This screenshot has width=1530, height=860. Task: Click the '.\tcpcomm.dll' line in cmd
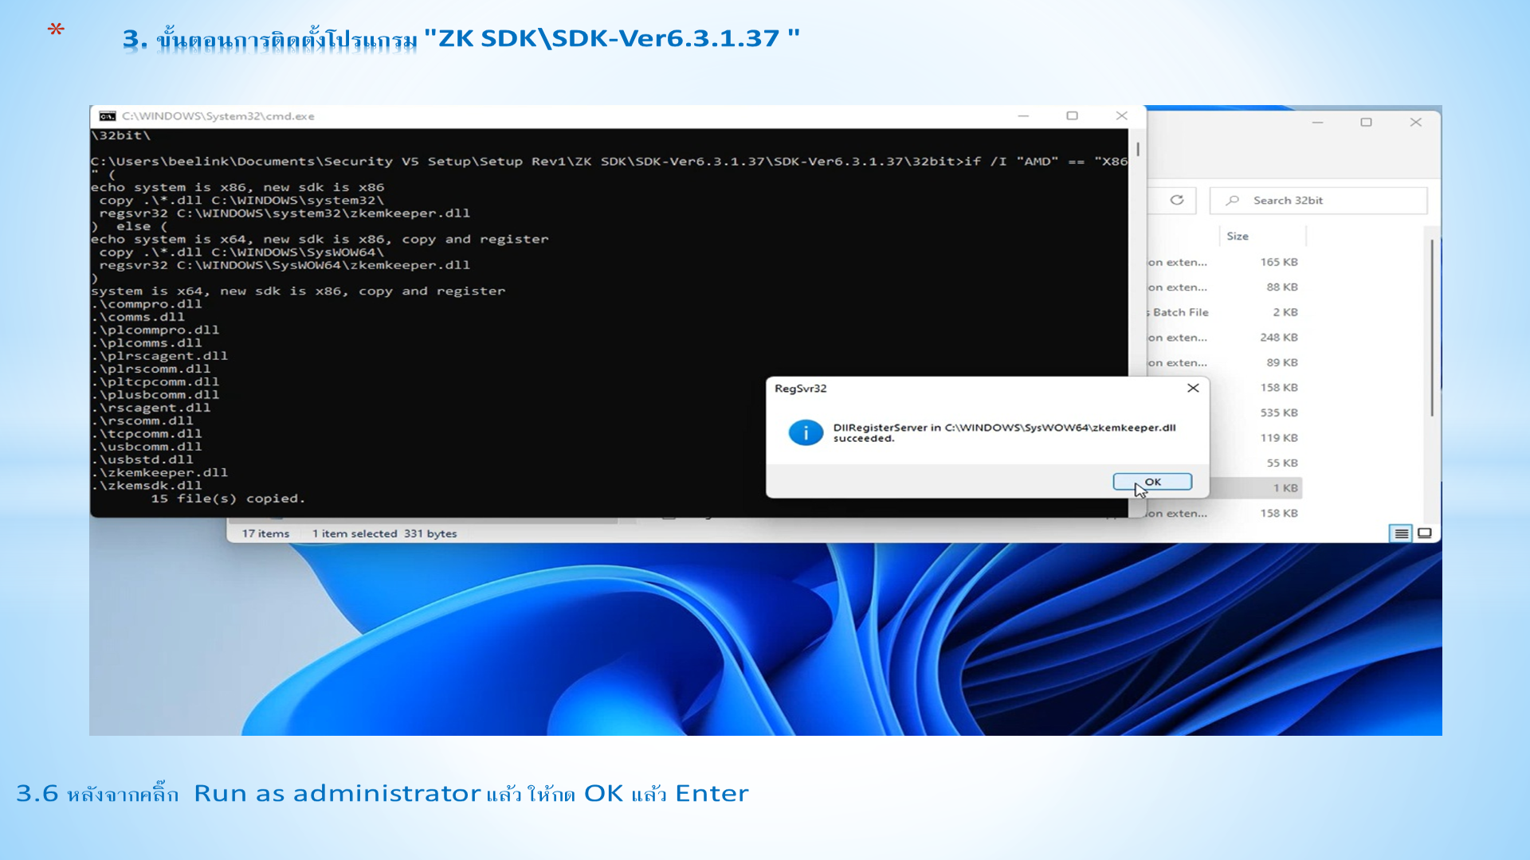[147, 434]
